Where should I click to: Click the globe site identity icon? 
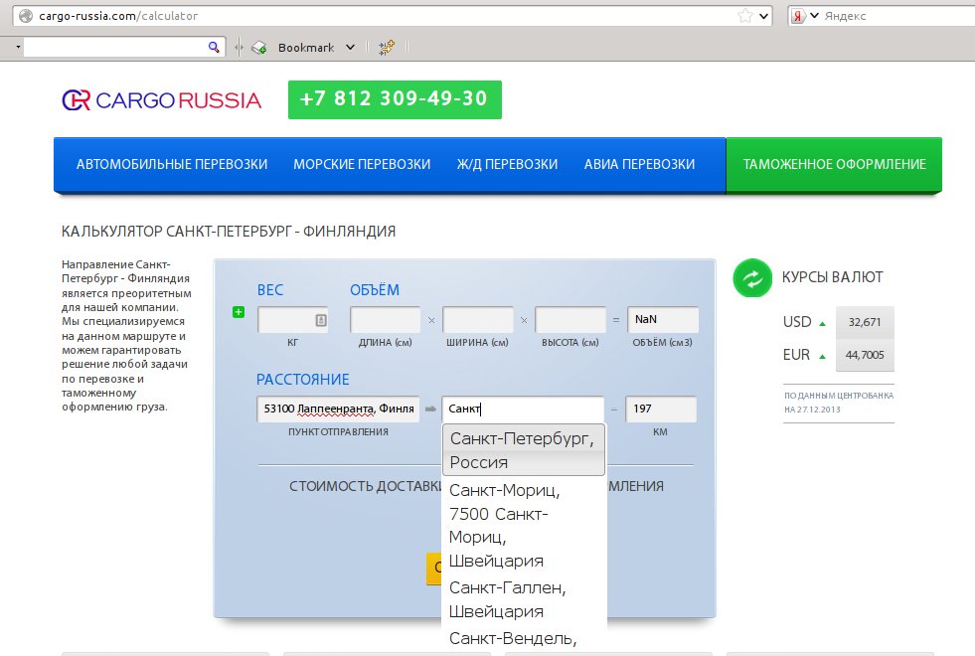coord(26,16)
